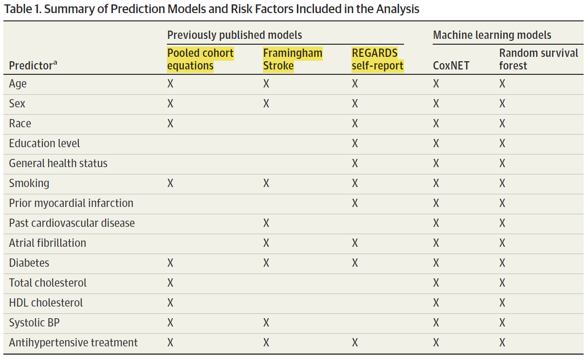Image resolution: width=587 pixels, height=360 pixels.
Task: Click the "Random survival forest" column header
Action: coord(538,59)
